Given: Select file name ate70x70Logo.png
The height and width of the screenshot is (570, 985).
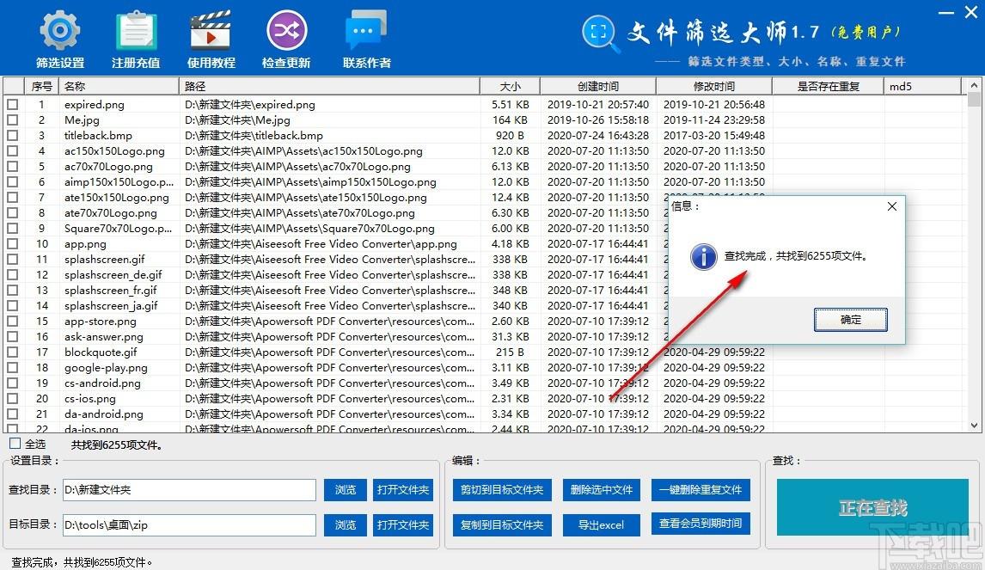Looking at the screenshot, I should [111, 213].
